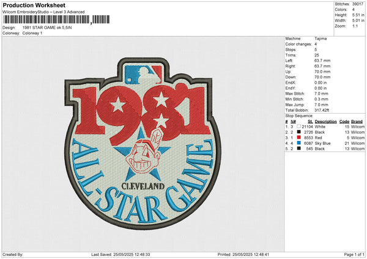
Task: Click the "Wilcom" brand in the Red row
Action: pos(358,137)
